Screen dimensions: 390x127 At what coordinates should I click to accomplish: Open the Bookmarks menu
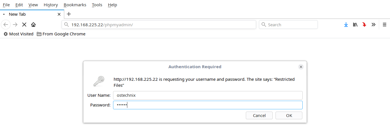[75, 5]
